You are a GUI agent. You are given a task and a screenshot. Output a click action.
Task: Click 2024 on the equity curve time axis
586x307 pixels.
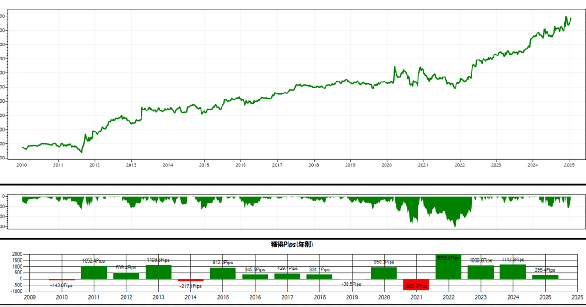533,165
